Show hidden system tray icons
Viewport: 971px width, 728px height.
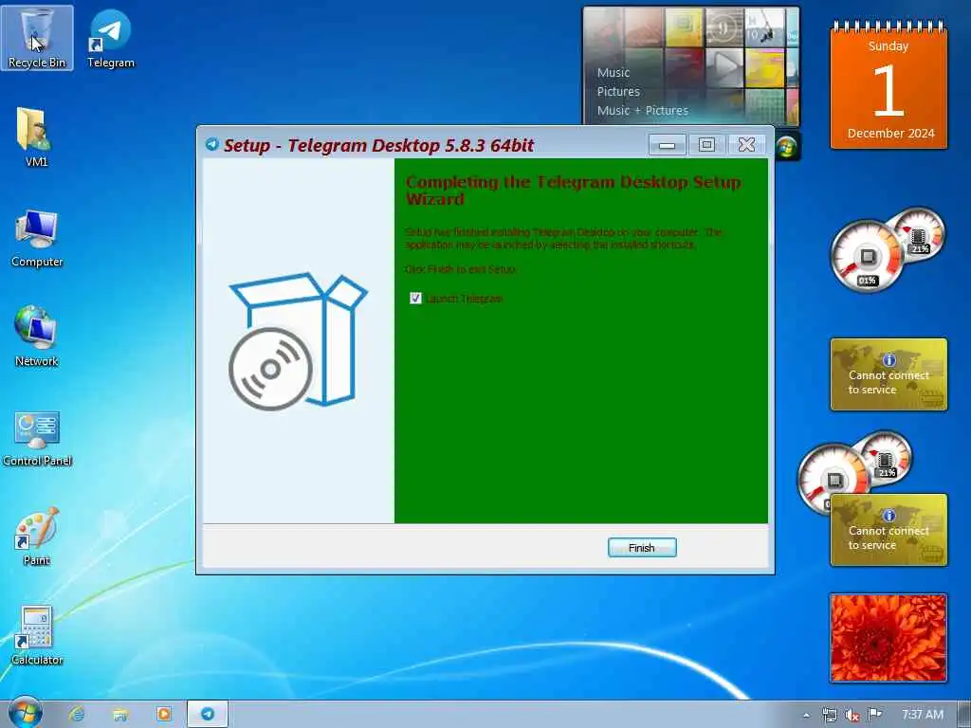(x=806, y=715)
